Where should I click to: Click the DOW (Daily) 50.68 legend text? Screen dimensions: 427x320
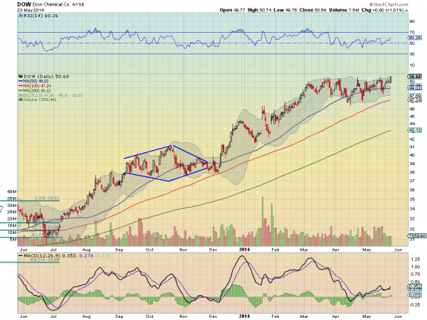pos(46,77)
